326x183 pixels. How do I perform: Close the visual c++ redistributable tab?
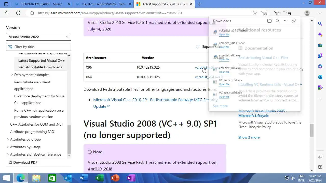pos(130,4)
